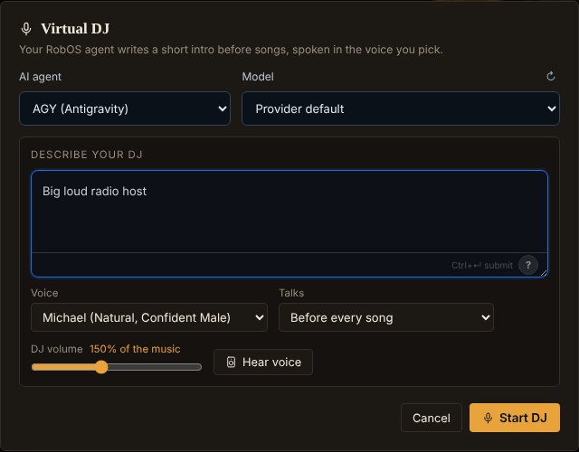Click the 'DJ volume' label
The height and width of the screenshot is (452, 579).
click(57, 349)
